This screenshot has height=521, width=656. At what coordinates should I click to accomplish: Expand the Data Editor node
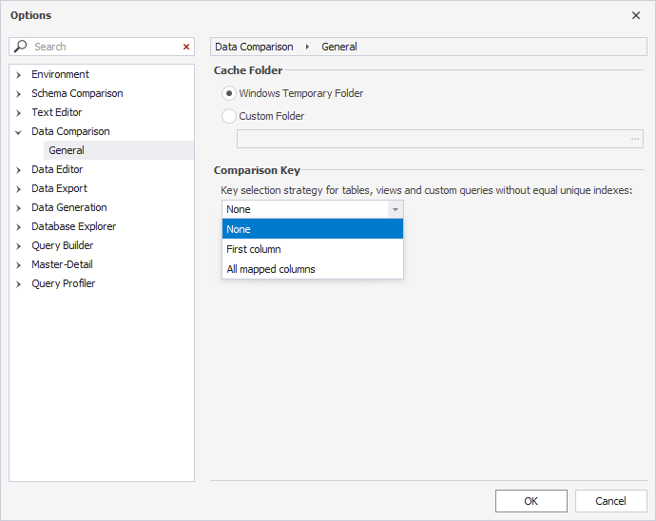click(x=18, y=170)
